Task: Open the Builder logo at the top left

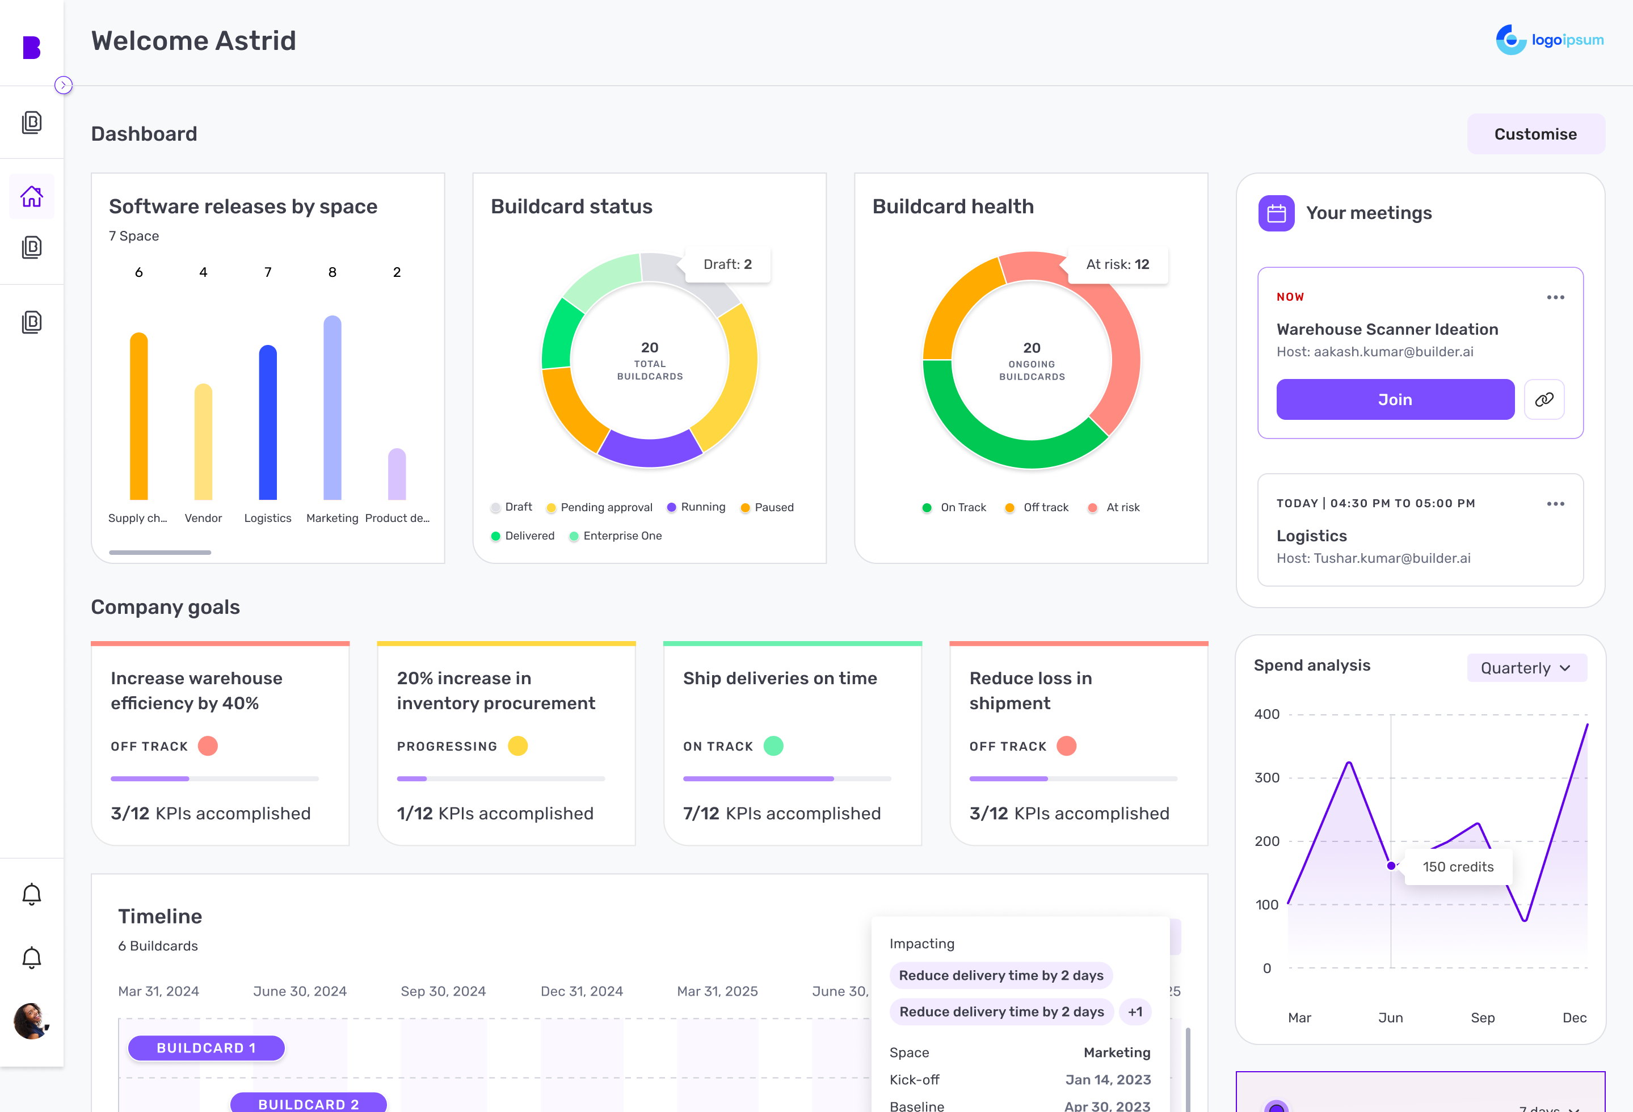Action: [31, 47]
